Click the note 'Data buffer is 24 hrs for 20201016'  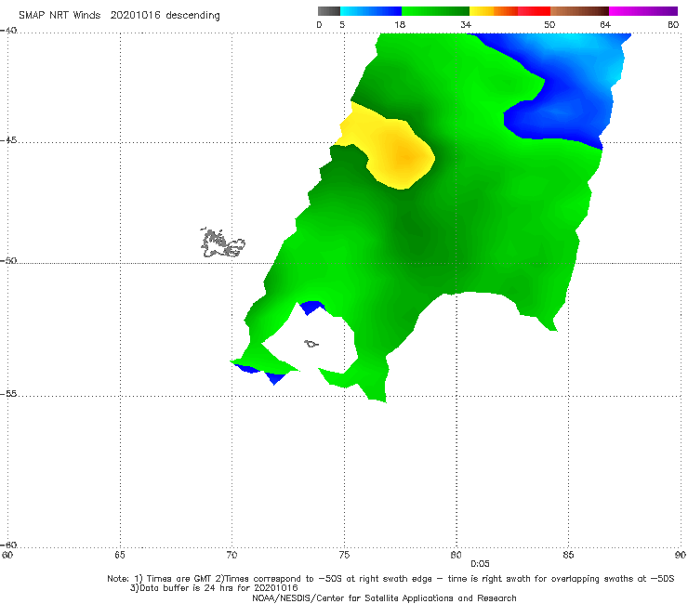coord(214,588)
